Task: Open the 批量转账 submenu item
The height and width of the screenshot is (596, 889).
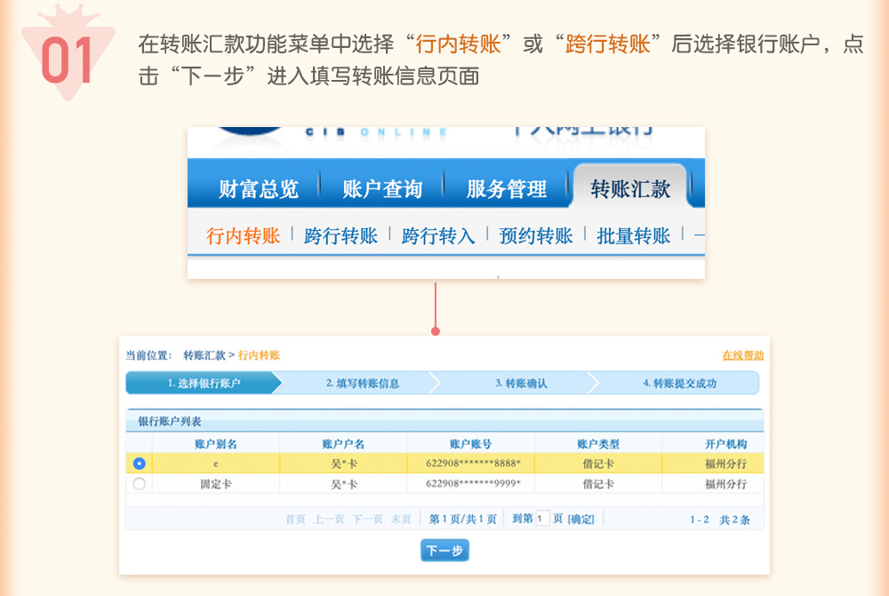Action: tap(633, 235)
